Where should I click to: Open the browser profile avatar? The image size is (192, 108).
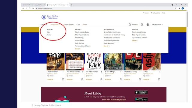183,8
